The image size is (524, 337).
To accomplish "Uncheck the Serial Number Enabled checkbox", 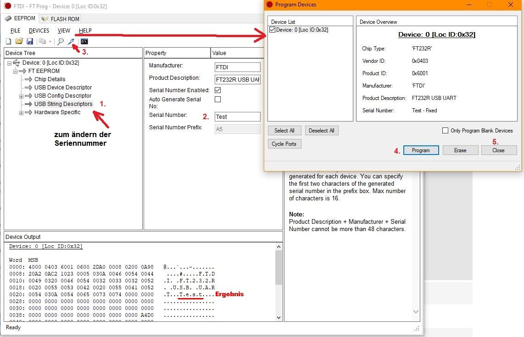I will pos(218,90).
